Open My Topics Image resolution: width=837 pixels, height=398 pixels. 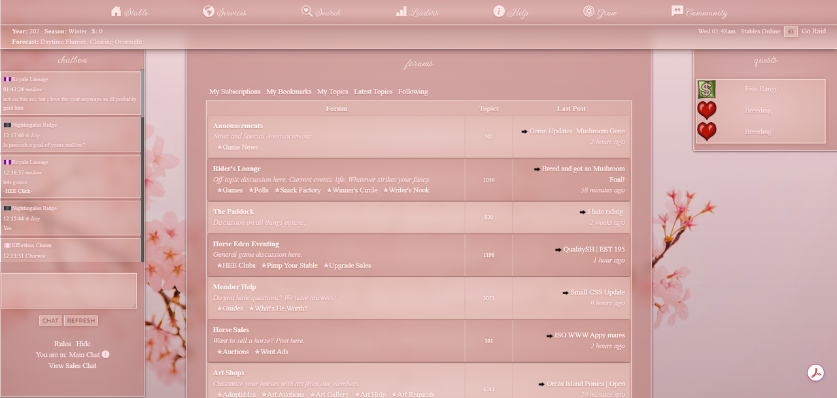click(x=332, y=91)
